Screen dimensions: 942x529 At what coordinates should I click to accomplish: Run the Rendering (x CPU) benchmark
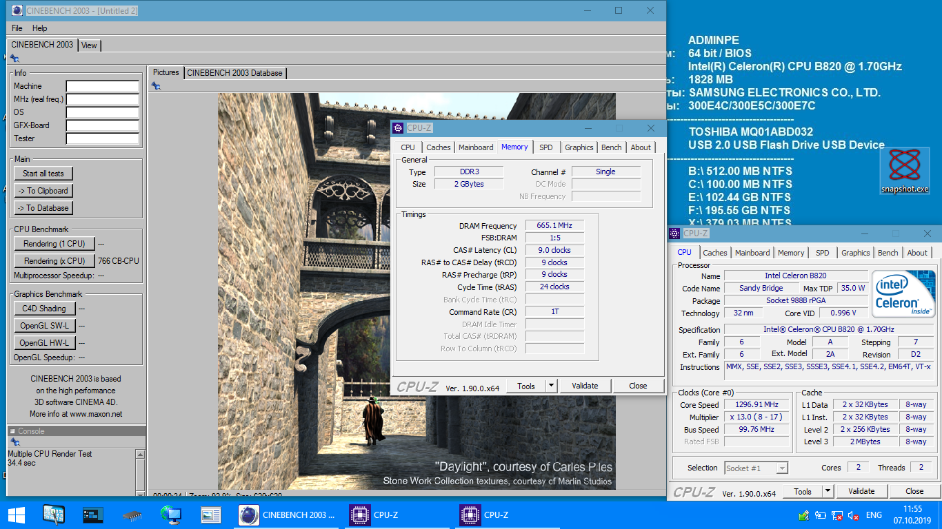click(54, 261)
